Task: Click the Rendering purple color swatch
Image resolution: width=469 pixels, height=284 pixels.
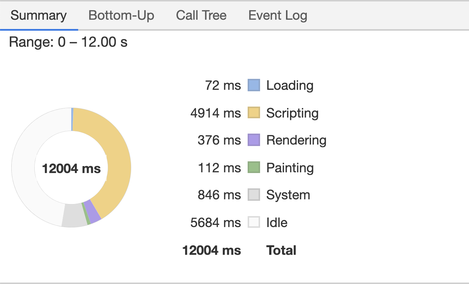Action: coord(254,140)
